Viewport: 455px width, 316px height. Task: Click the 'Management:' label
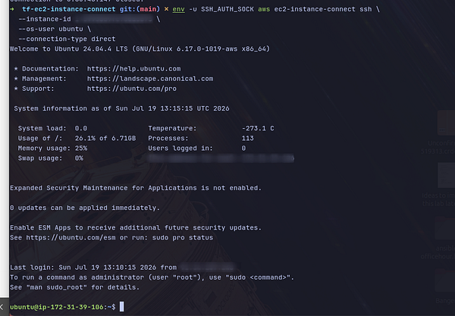coord(44,79)
